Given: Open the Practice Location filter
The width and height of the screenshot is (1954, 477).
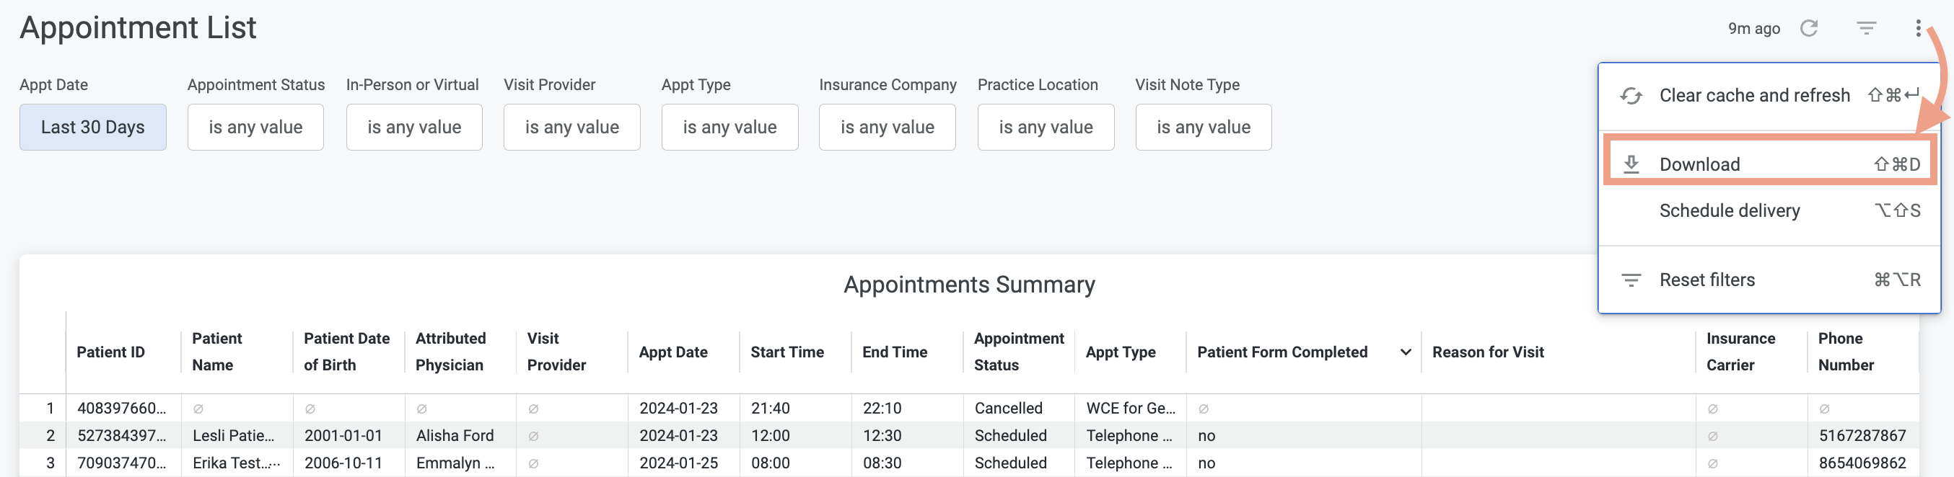Looking at the screenshot, I should click(1046, 126).
